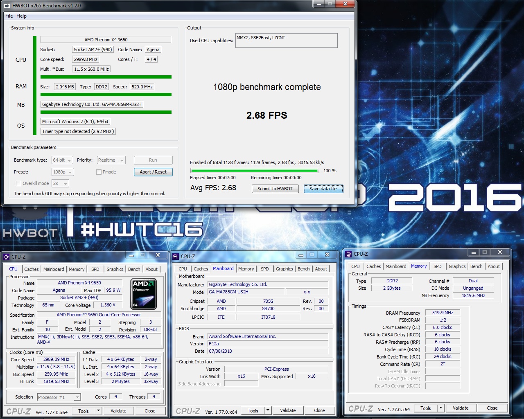Click Close button in right CPU-Z window
Image resolution: width=524 pixels, height=419 pixels.
click(x=492, y=408)
